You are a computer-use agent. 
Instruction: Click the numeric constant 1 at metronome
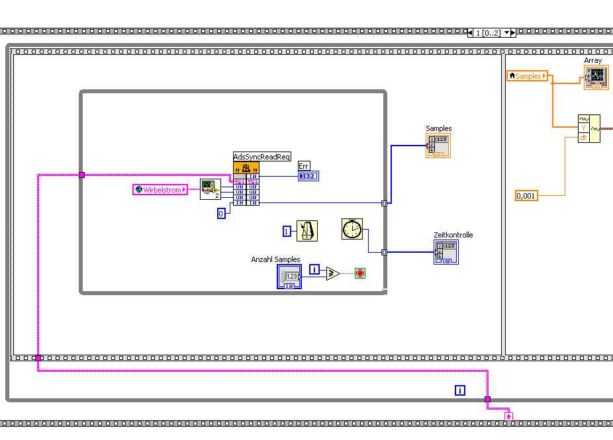coord(287,232)
